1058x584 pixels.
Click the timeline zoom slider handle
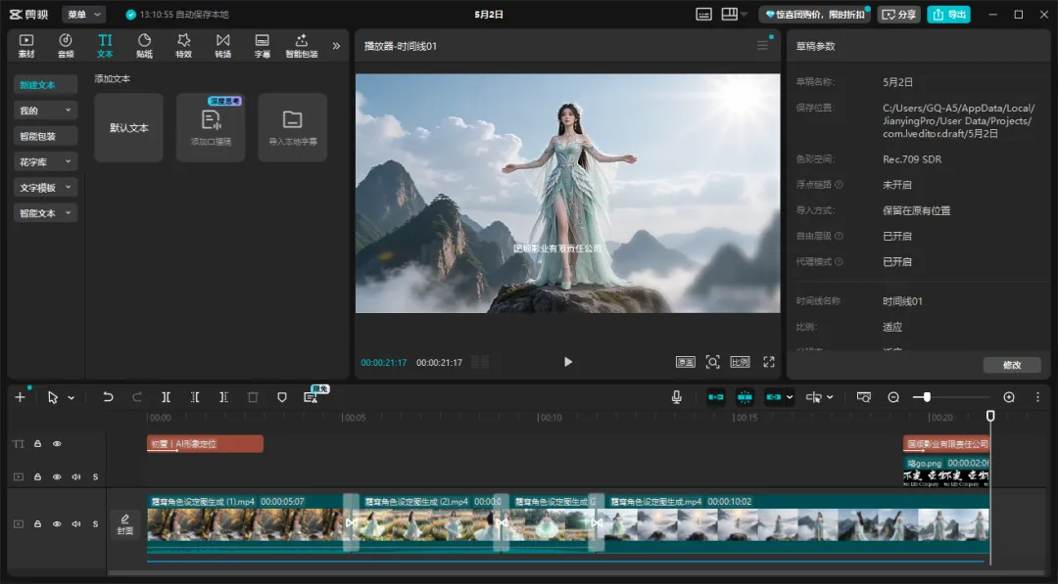927,397
